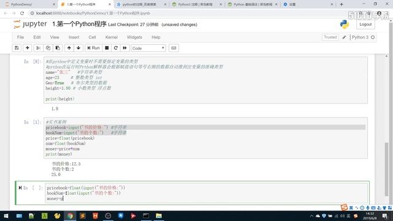Click into the active code cell editor
The image size is (393, 221).
pos(206,193)
